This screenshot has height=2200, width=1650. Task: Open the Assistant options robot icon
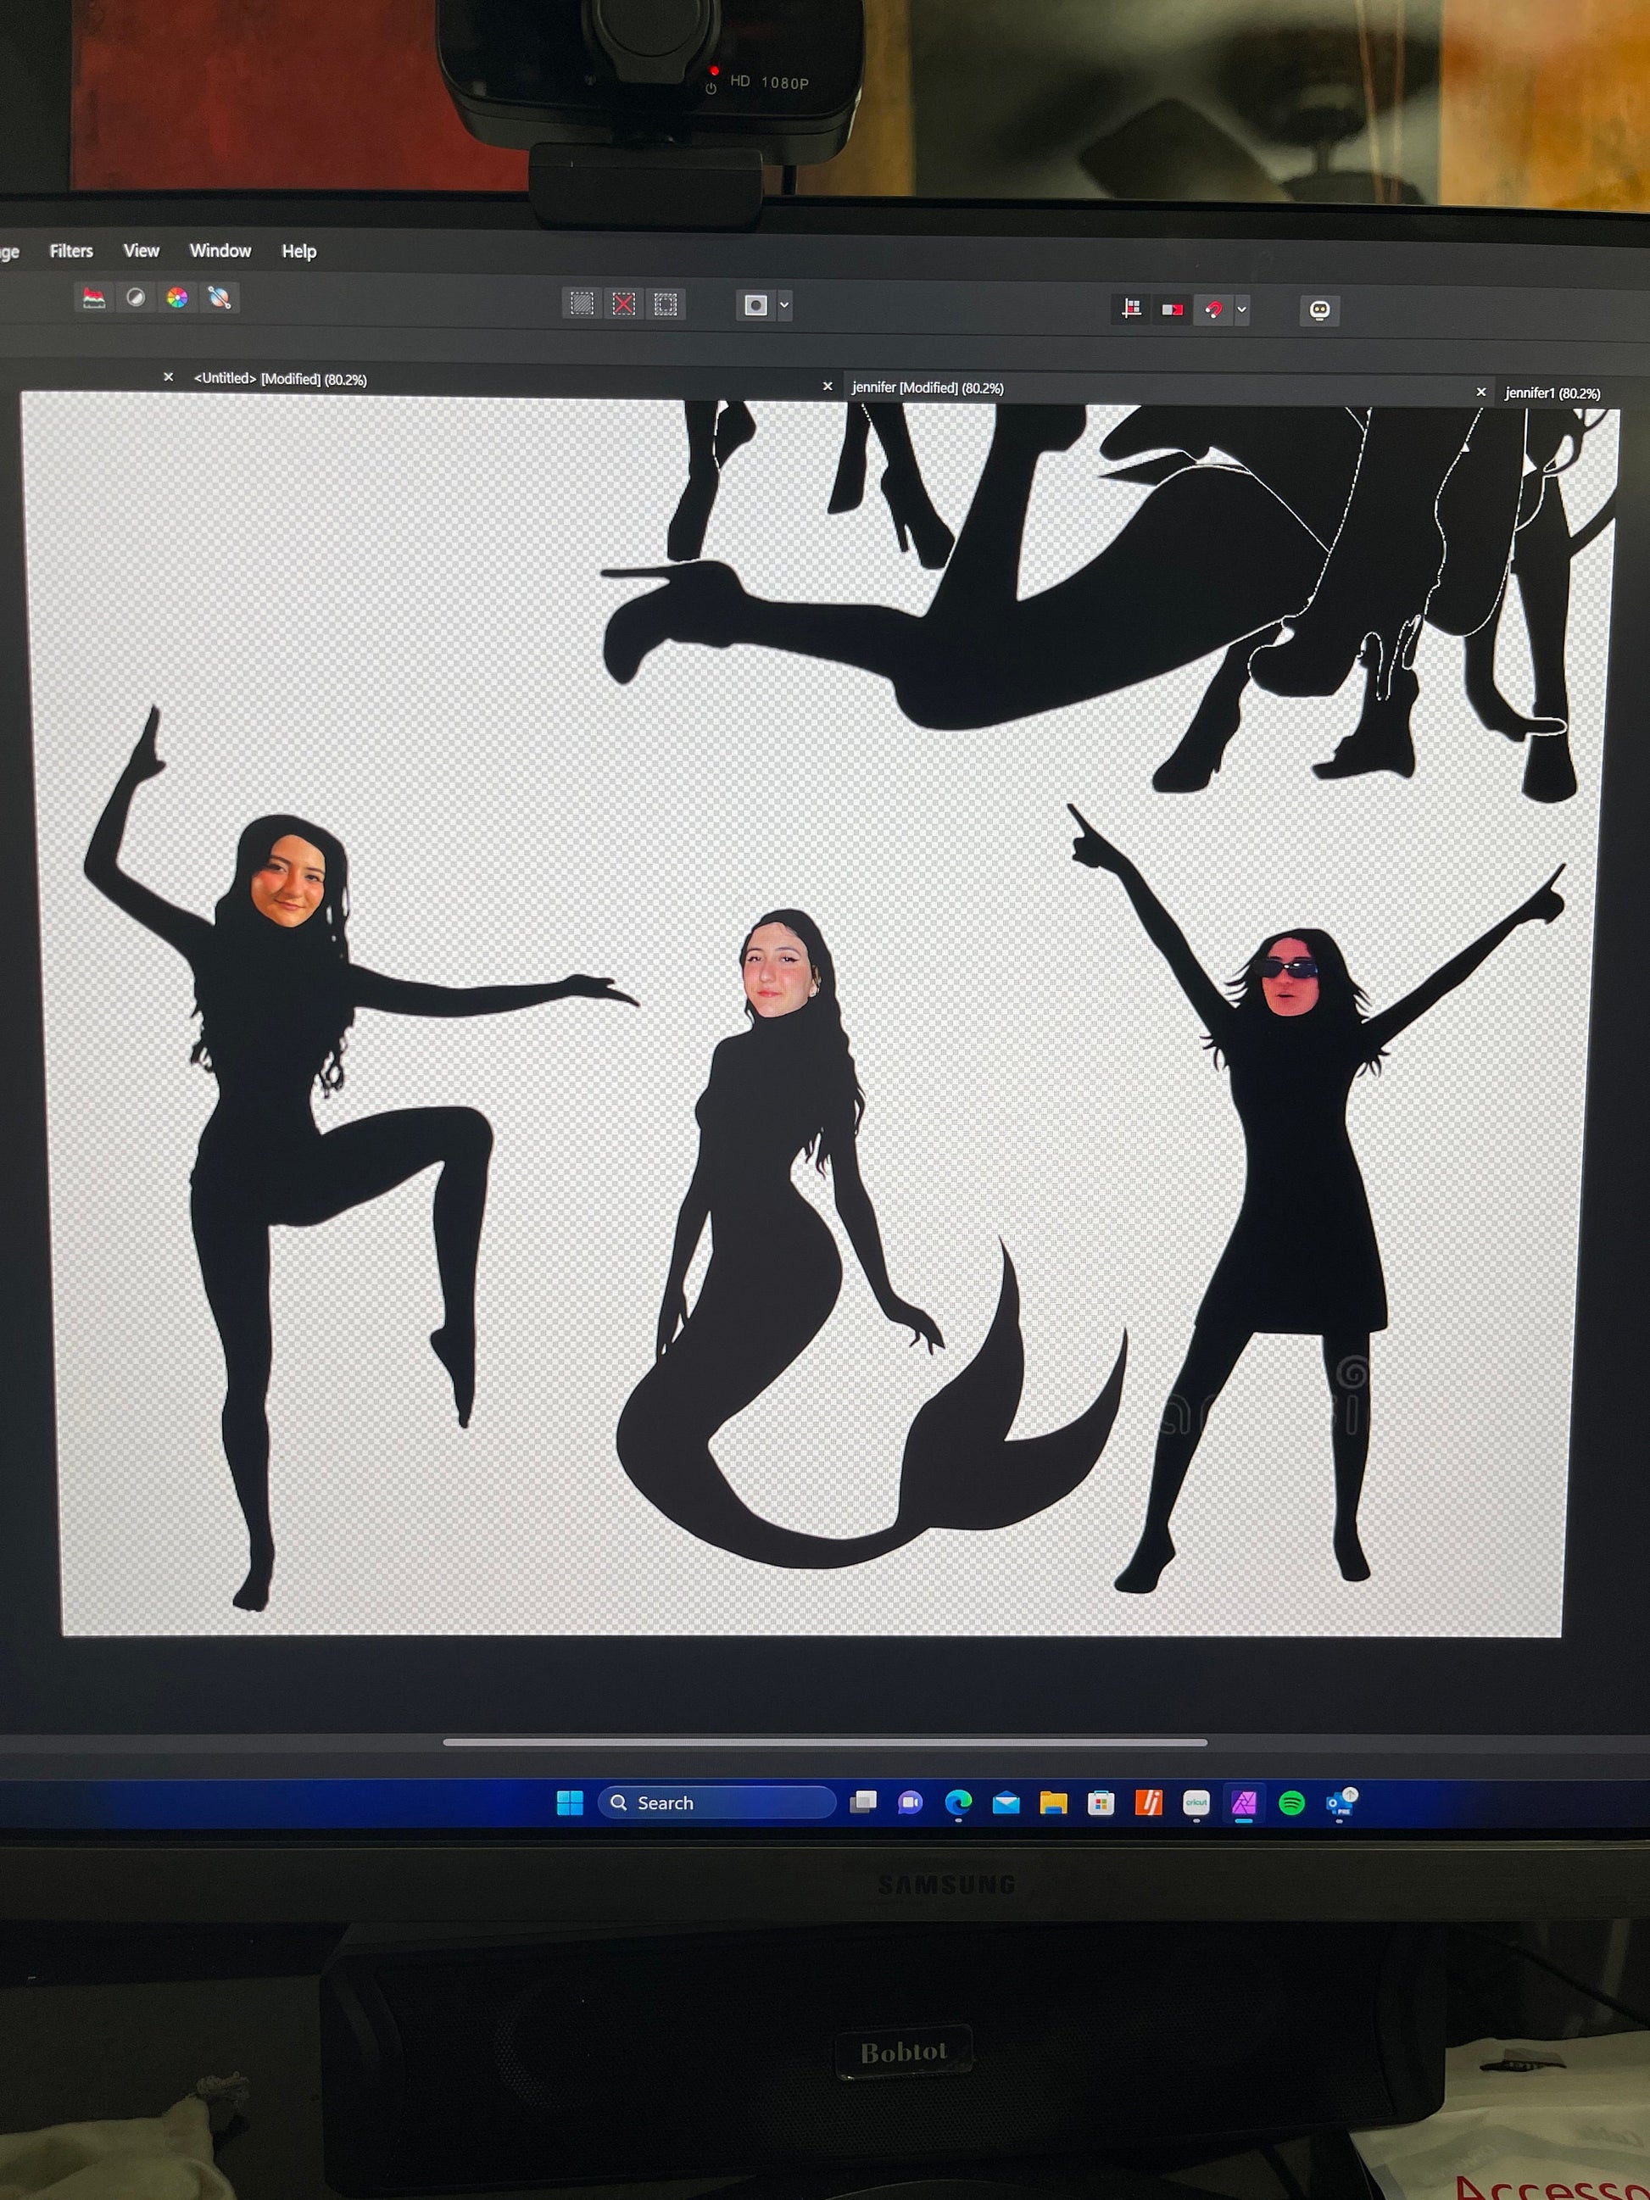point(1318,310)
